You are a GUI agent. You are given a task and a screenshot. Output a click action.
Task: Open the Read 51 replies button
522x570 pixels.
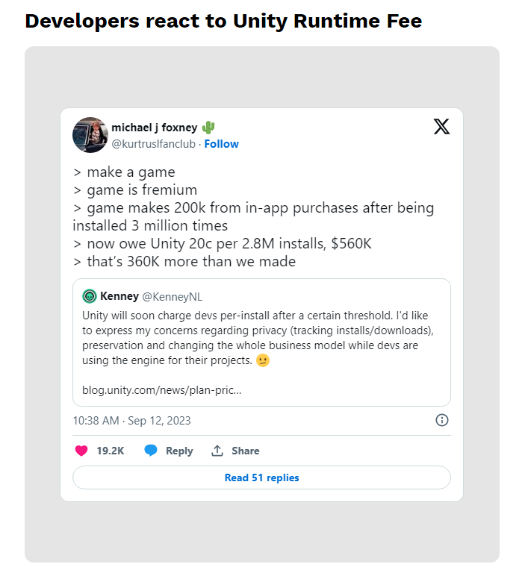261,477
